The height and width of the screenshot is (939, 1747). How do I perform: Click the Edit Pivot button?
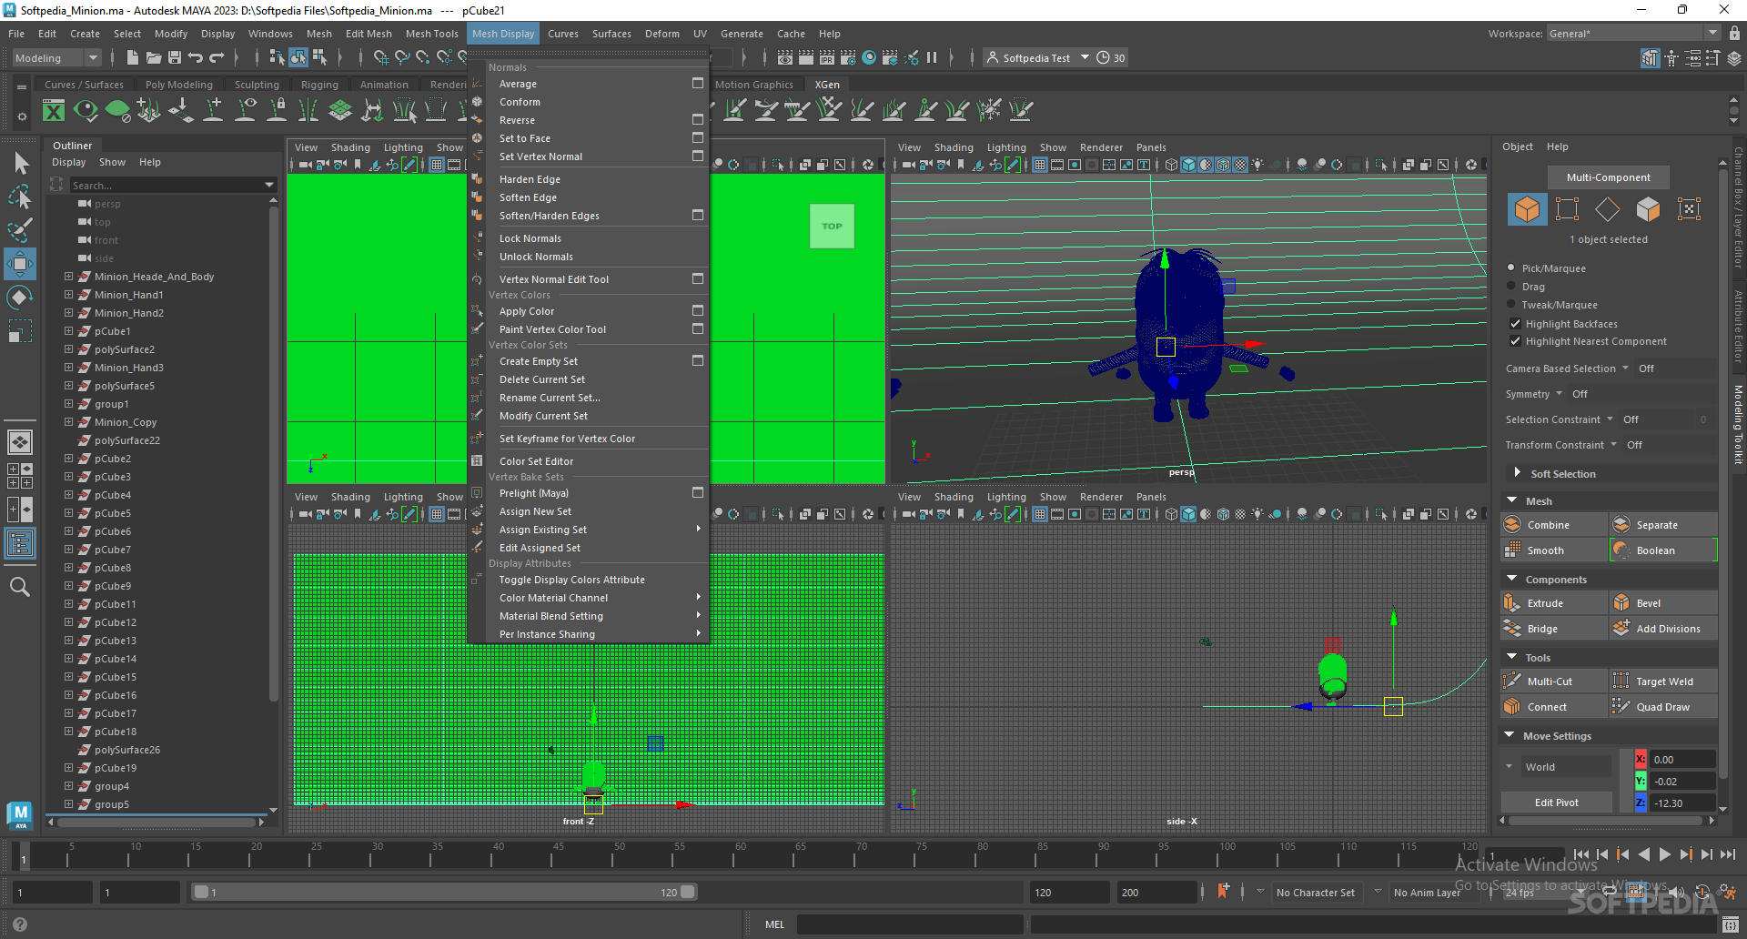tap(1556, 803)
